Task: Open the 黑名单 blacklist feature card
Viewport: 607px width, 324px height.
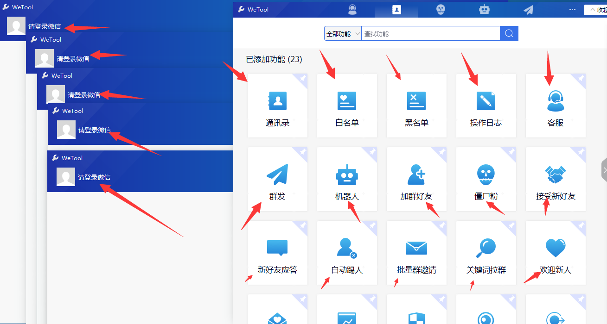Action: pos(416,106)
